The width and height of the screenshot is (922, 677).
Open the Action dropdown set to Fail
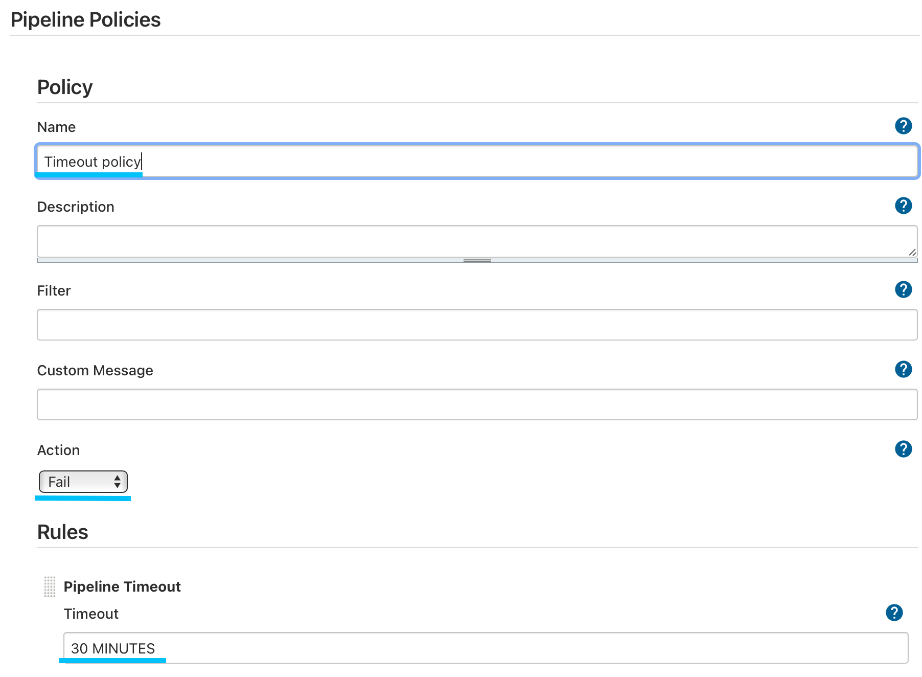(x=83, y=482)
